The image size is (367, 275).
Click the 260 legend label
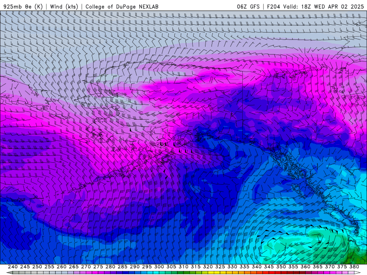pyautogui.click(x=61, y=267)
